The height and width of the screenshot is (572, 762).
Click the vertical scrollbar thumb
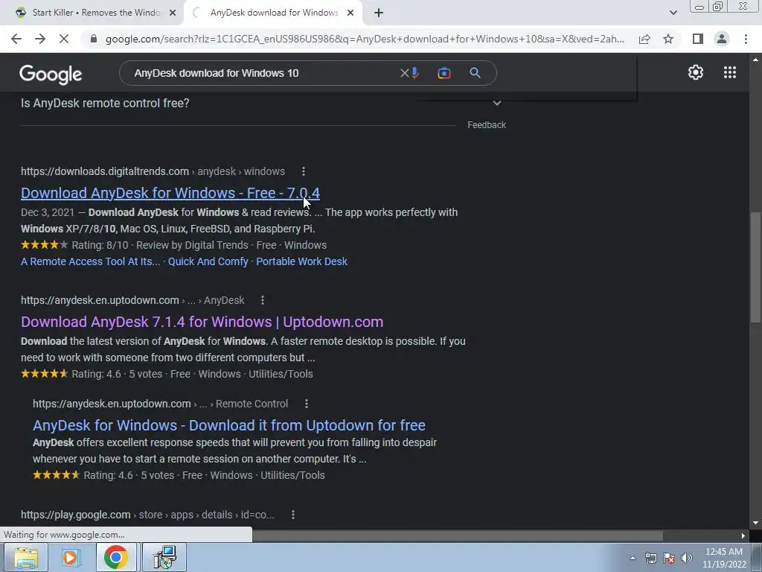click(x=755, y=267)
